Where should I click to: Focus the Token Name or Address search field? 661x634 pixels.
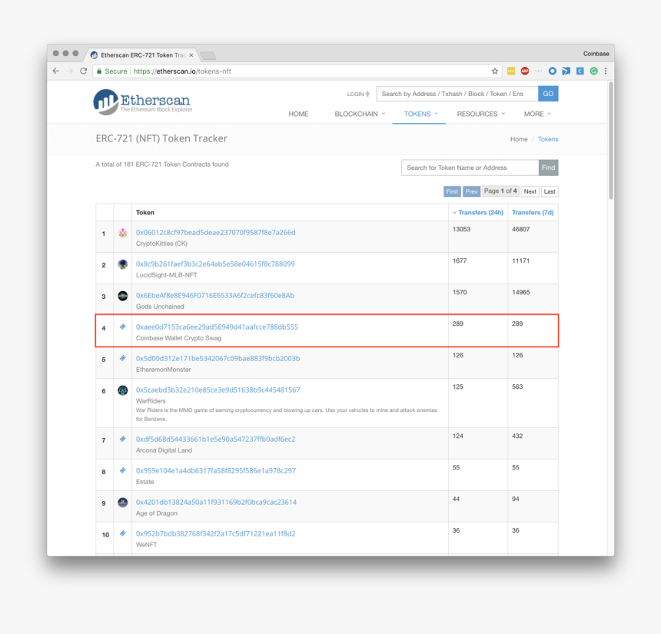[470, 168]
